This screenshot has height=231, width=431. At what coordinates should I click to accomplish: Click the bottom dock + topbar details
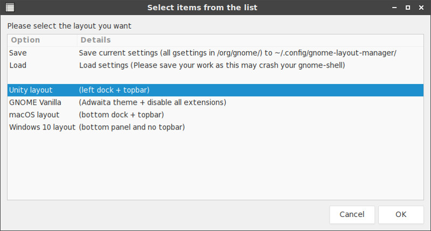coord(121,115)
